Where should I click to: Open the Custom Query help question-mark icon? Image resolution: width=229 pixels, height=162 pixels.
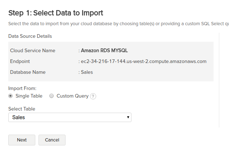[93, 96]
